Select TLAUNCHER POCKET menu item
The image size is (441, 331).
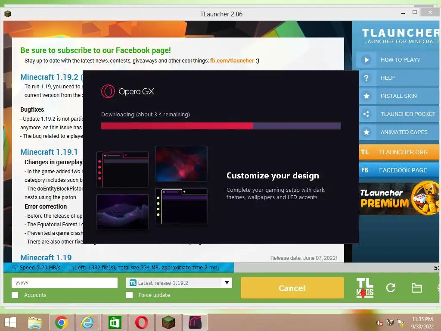tap(398, 114)
